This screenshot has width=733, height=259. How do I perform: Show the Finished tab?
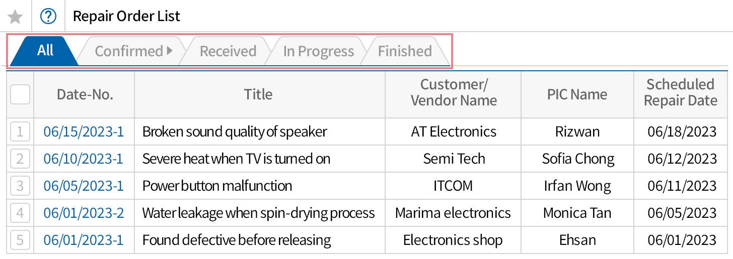405,51
